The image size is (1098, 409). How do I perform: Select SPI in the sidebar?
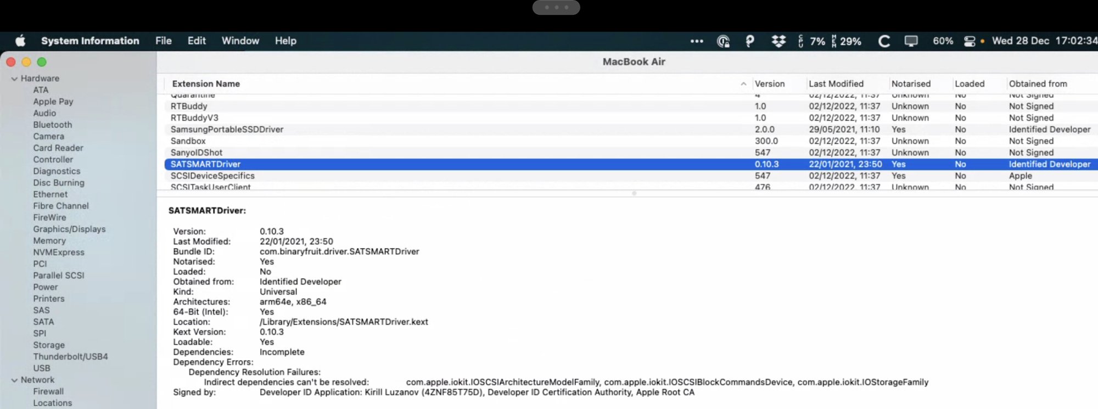click(x=40, y=333)
